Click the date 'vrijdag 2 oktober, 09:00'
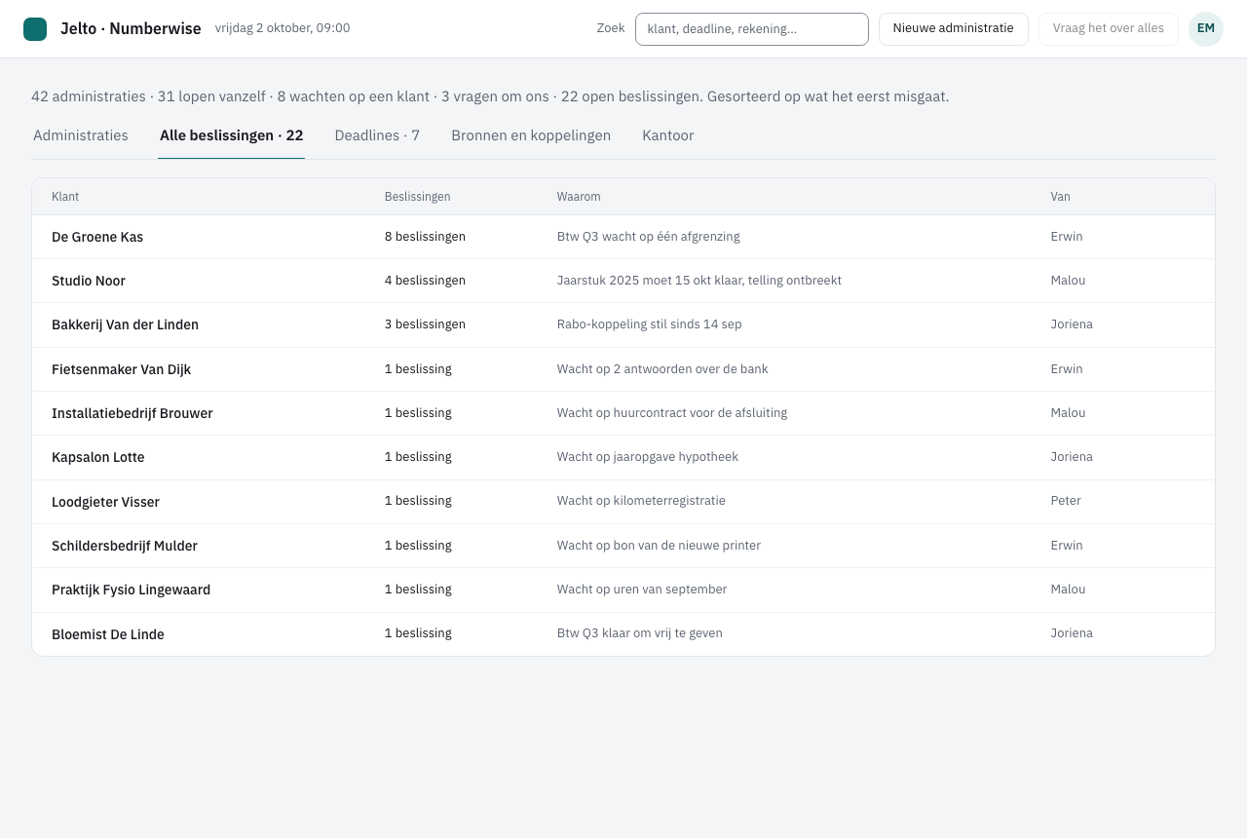This screenshot has width=1247, height=838. pyautogui.click(x=283, y=28)
